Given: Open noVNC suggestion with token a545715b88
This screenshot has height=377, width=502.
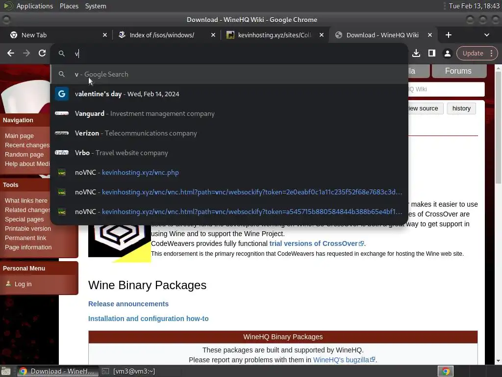Looking at the screenshot, I should [229, 212].
